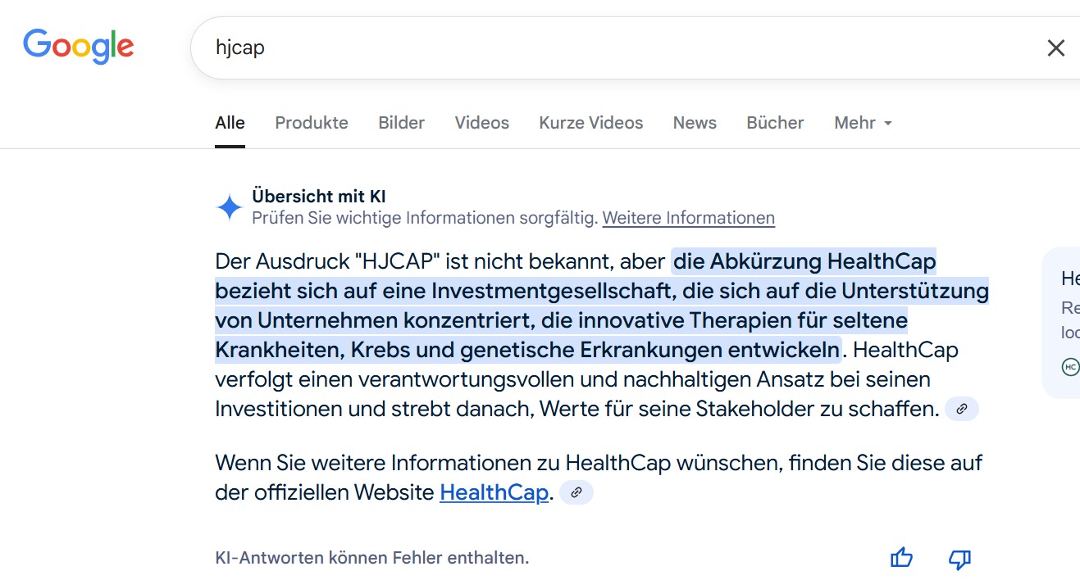
Task: Go to the Videos tab
Action: coord(482,123)
